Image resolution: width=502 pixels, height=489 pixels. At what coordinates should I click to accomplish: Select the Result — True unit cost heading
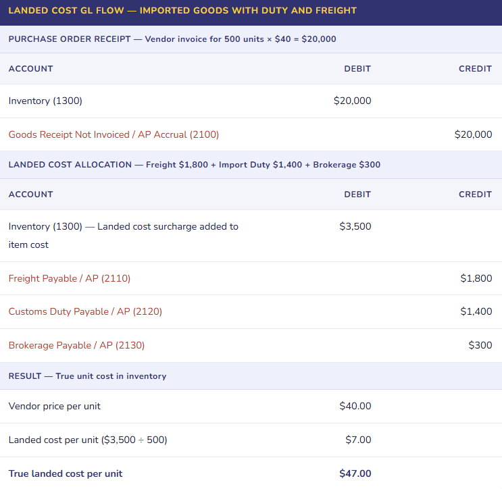87,376
